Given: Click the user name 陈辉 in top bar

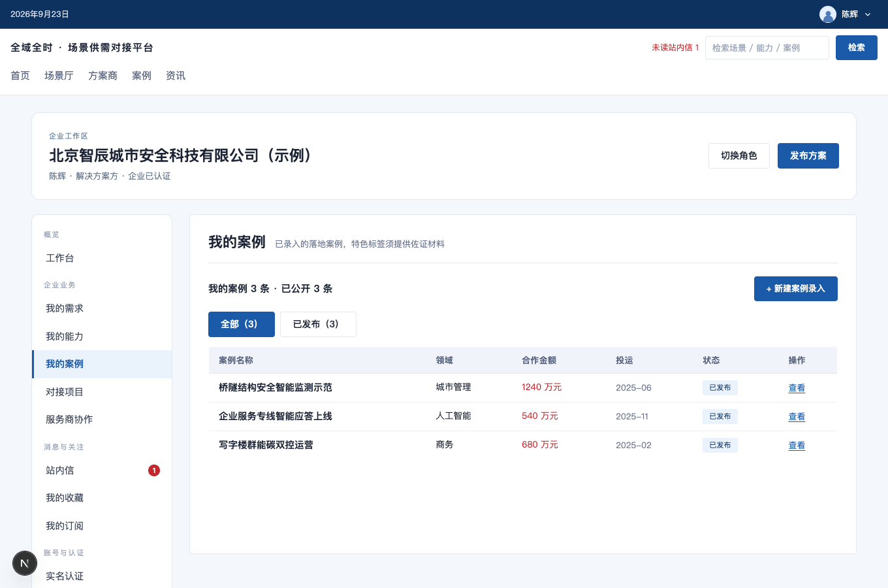Looking at the screenshot, I should tap(849, 14).
